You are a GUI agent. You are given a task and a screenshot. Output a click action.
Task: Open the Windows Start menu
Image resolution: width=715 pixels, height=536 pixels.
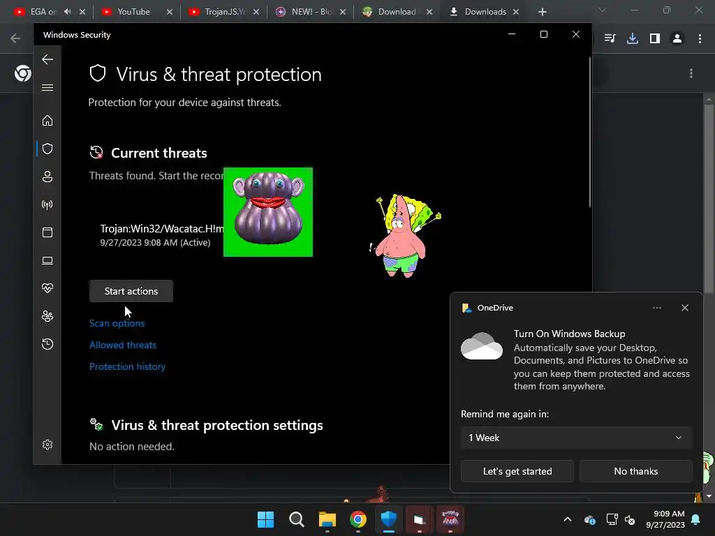(x=265, y=519)
